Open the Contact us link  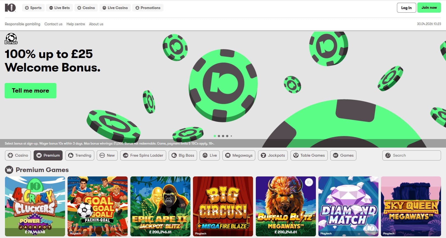tap(53, 24)
